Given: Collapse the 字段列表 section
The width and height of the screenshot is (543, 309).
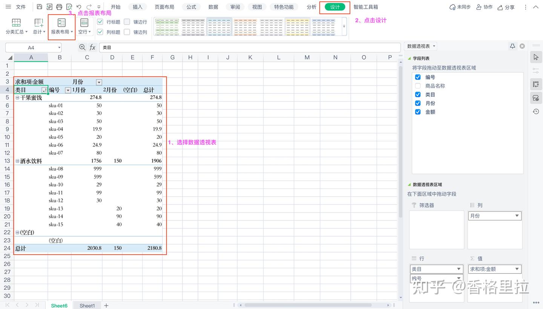Looking at the screenshot, I should [409, 58].
